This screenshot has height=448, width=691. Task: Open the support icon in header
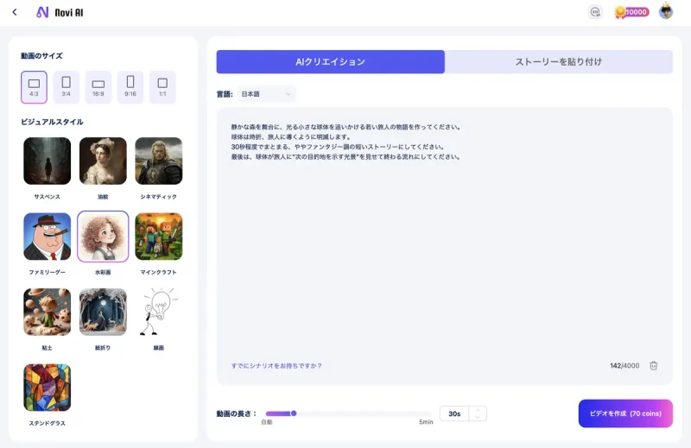(x=594, y=12)
